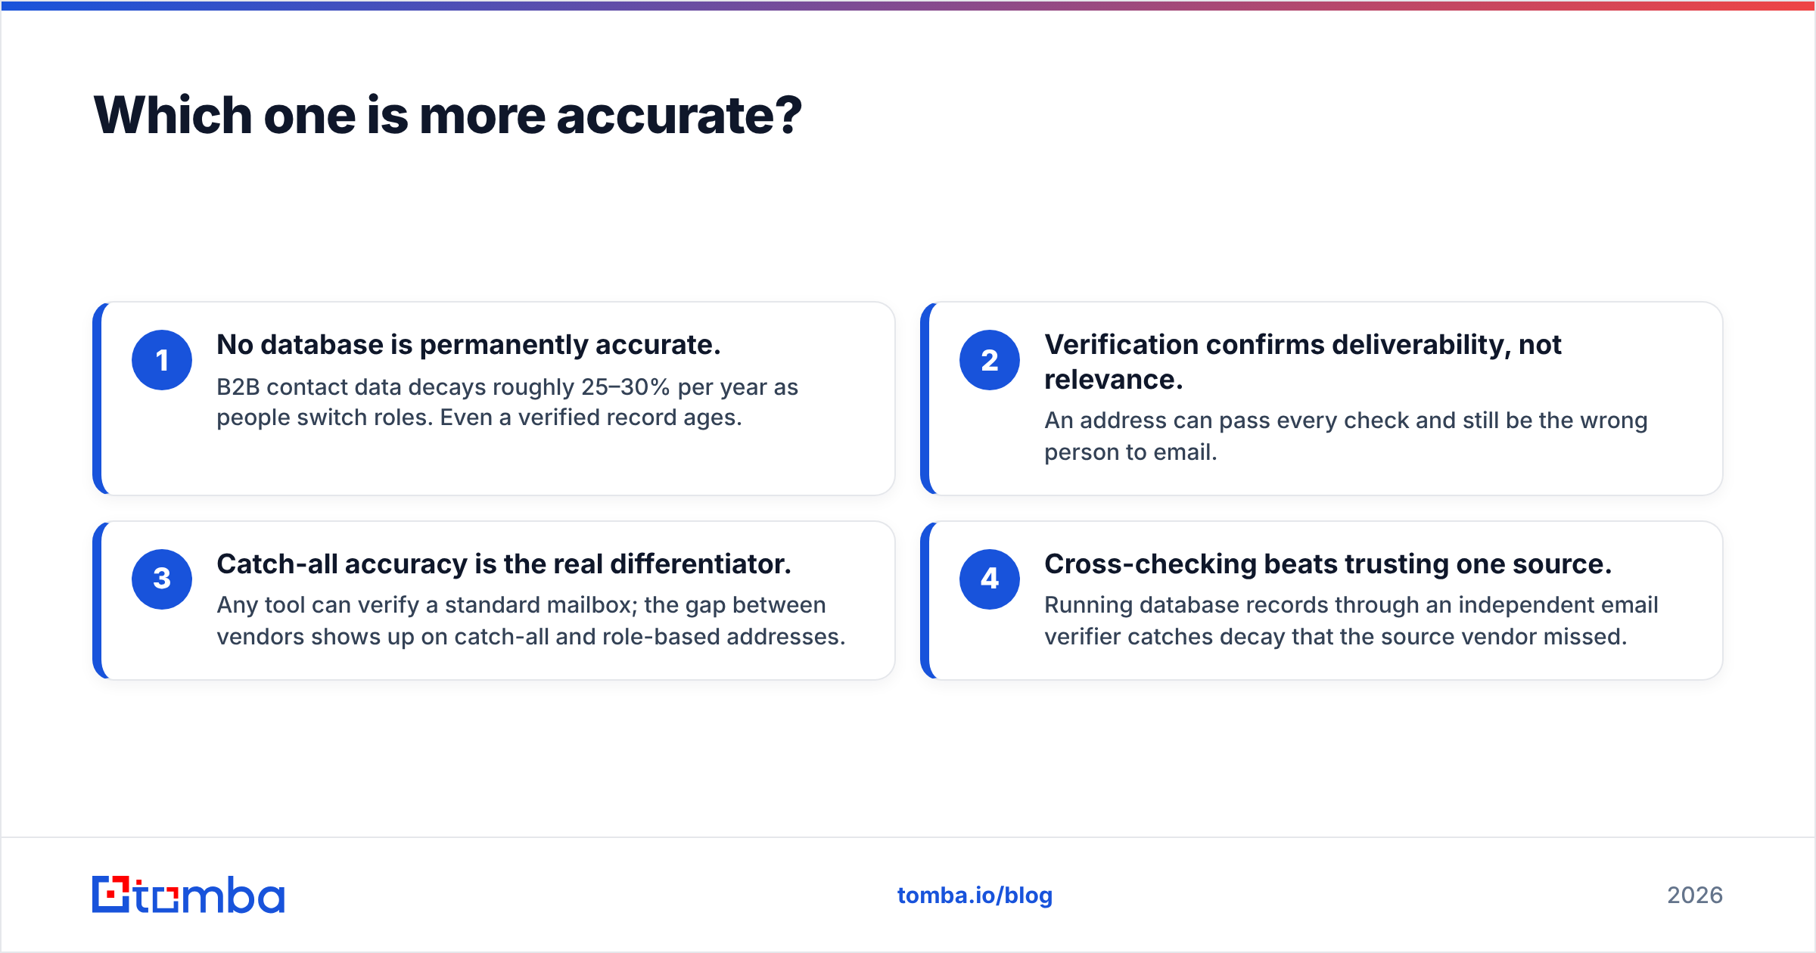Image resolution: width=1816 pixels, height=953 pixels.
Task: Click the blue accent bar of card 1
Action: 97,399
